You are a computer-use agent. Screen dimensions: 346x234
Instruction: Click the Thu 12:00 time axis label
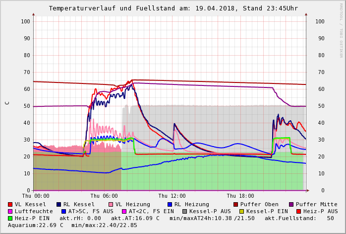[172, 196]
